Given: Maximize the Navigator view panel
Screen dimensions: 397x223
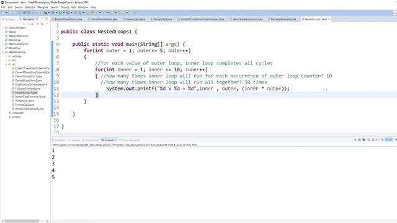Looking at the screenshot, I should click(47, 19).
